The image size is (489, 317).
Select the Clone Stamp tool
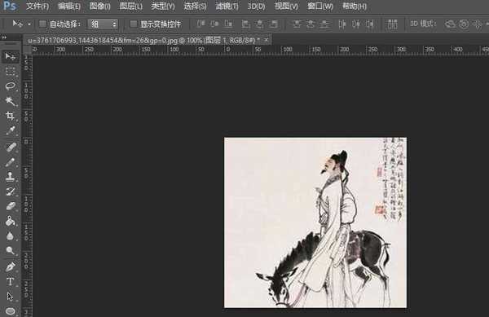tap(11, 177)
